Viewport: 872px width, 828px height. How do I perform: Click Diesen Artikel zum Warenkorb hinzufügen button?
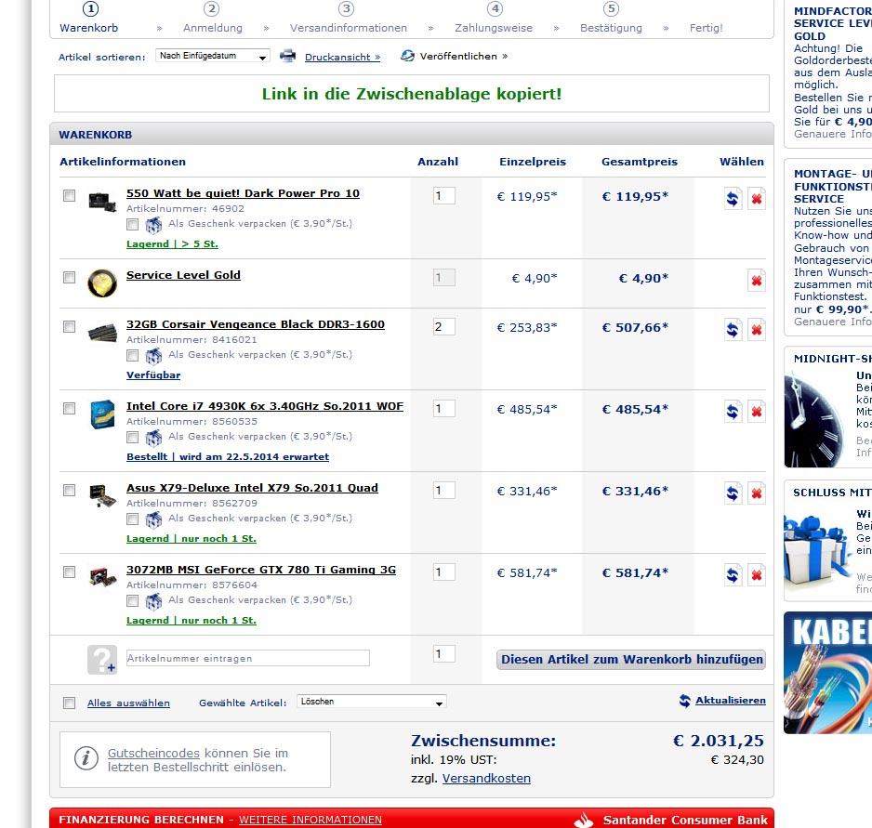[x=630, y=660]
